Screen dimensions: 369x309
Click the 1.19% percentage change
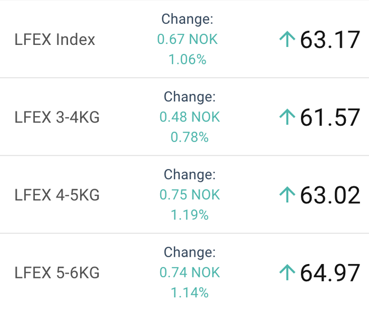tap(190, 215)
